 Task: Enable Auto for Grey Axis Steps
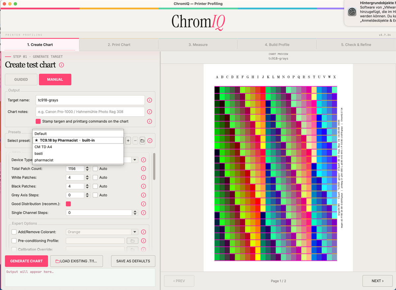(x=95, y=195)
